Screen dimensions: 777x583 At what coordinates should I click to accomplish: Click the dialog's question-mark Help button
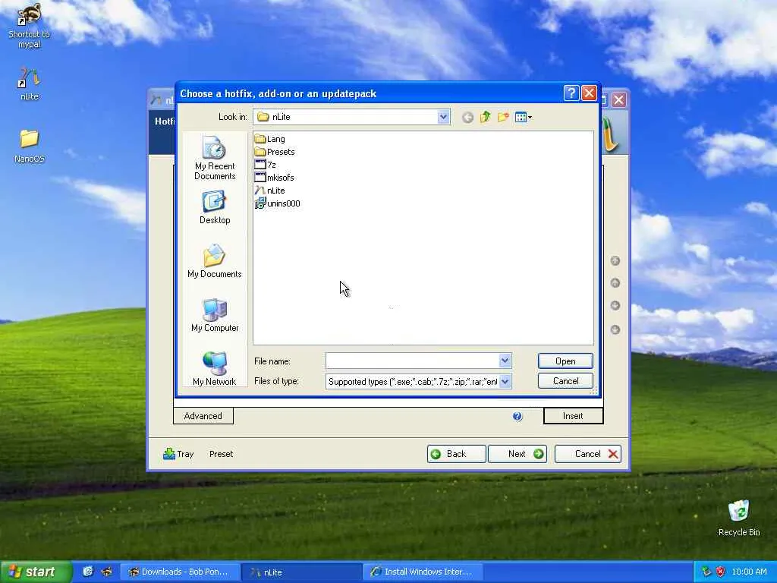coord(571,93)
